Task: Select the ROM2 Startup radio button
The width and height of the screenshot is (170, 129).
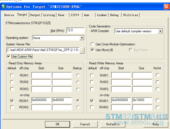Action: click(x=78, y=82)
